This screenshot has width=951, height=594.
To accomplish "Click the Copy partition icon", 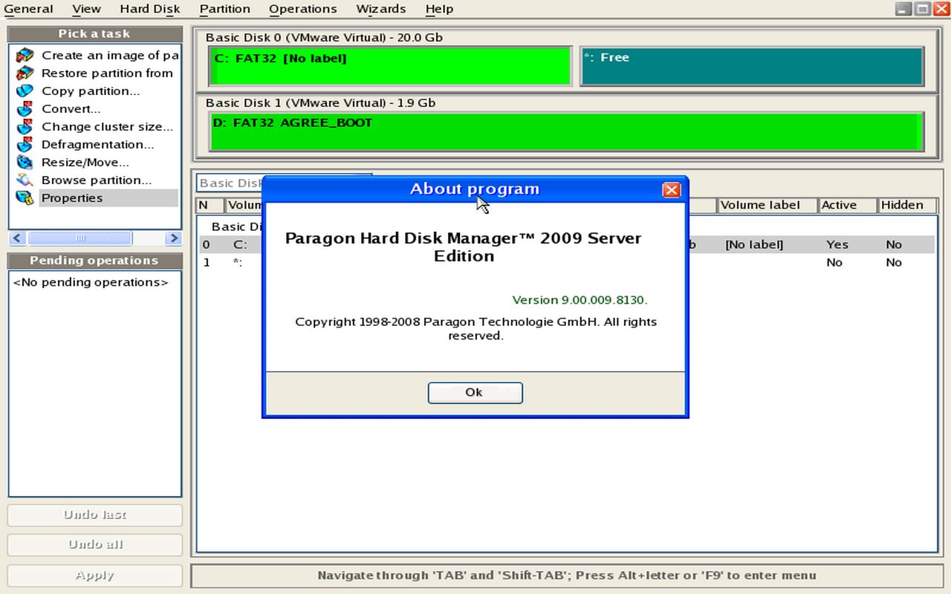I will click(x=25, y=91).
